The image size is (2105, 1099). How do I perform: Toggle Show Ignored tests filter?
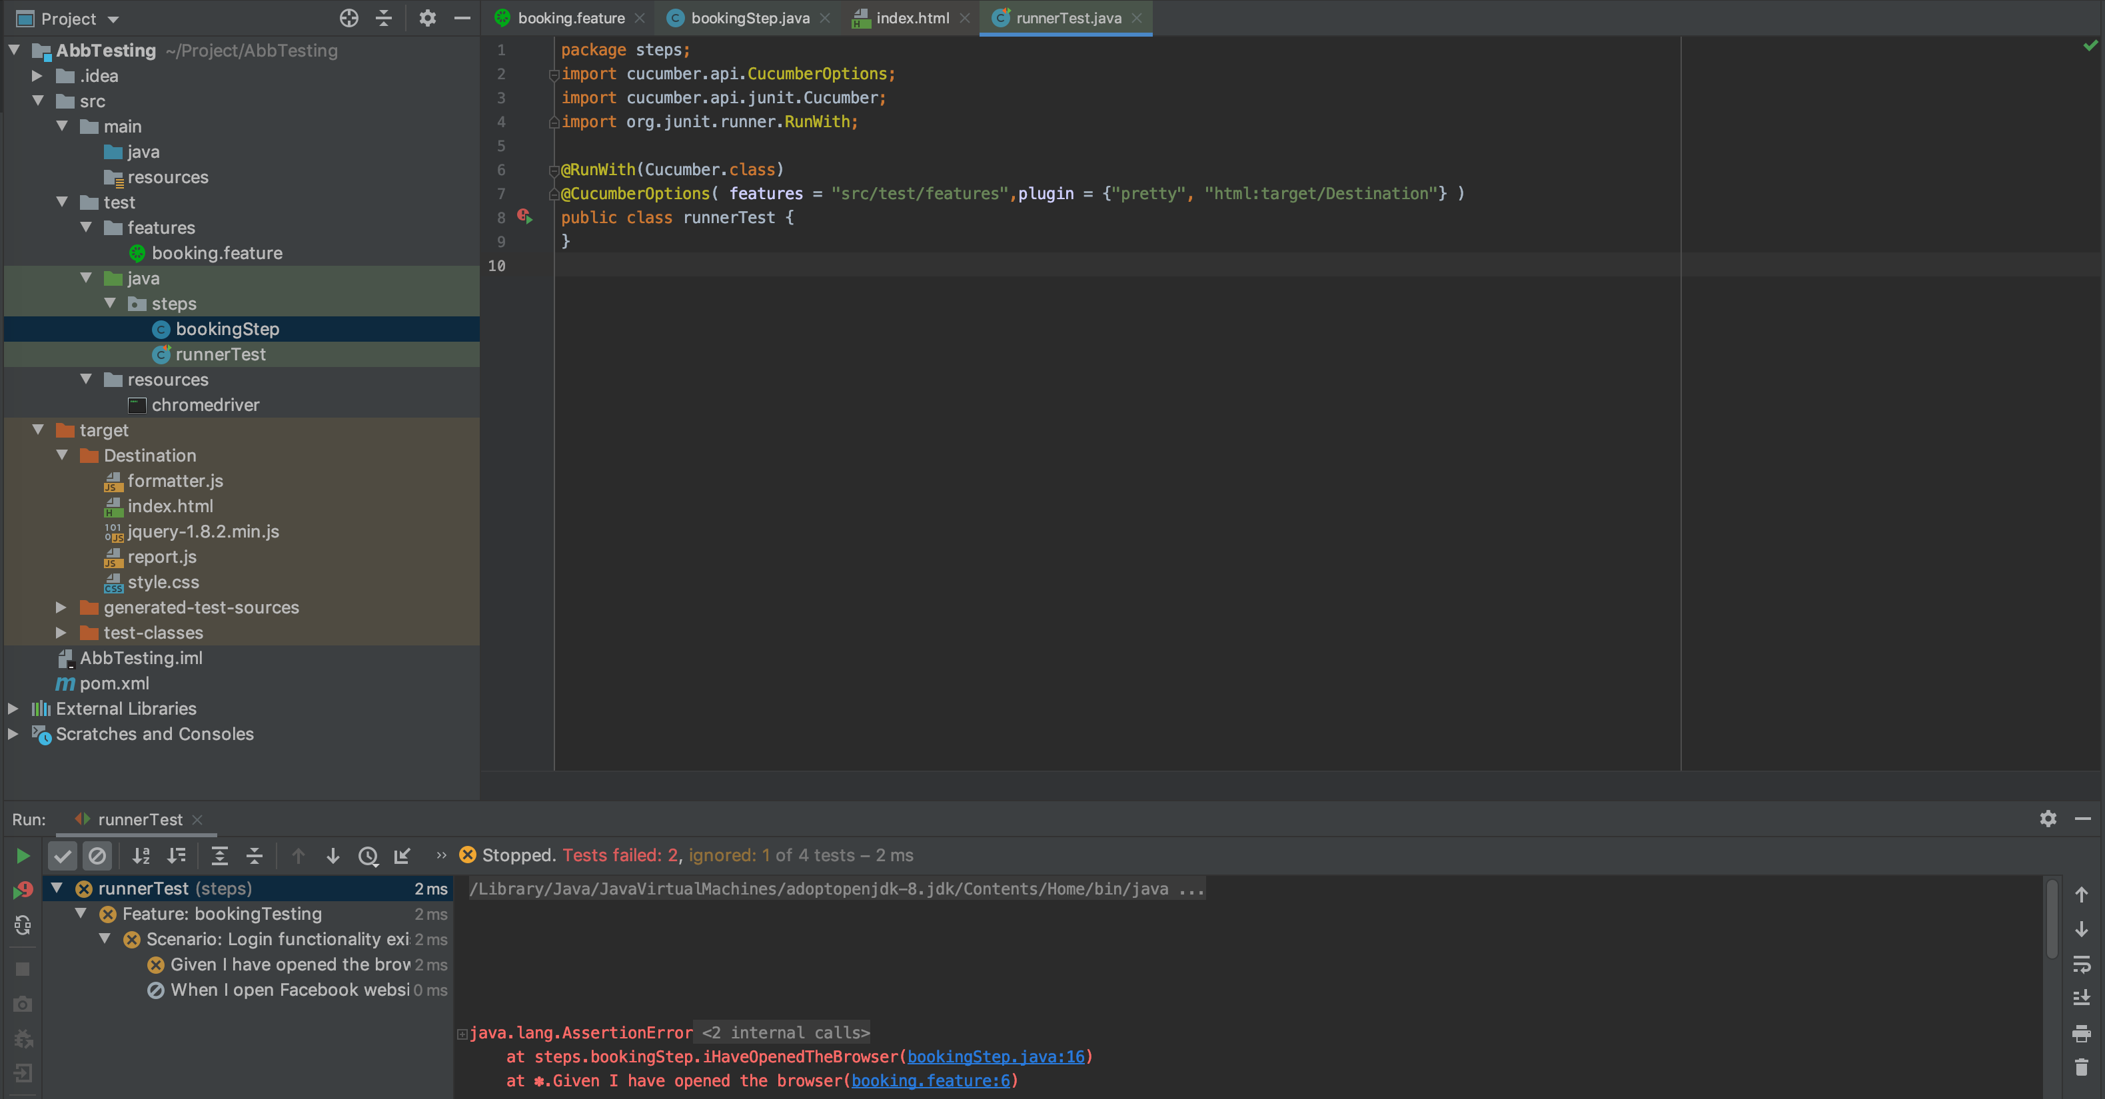98,857
